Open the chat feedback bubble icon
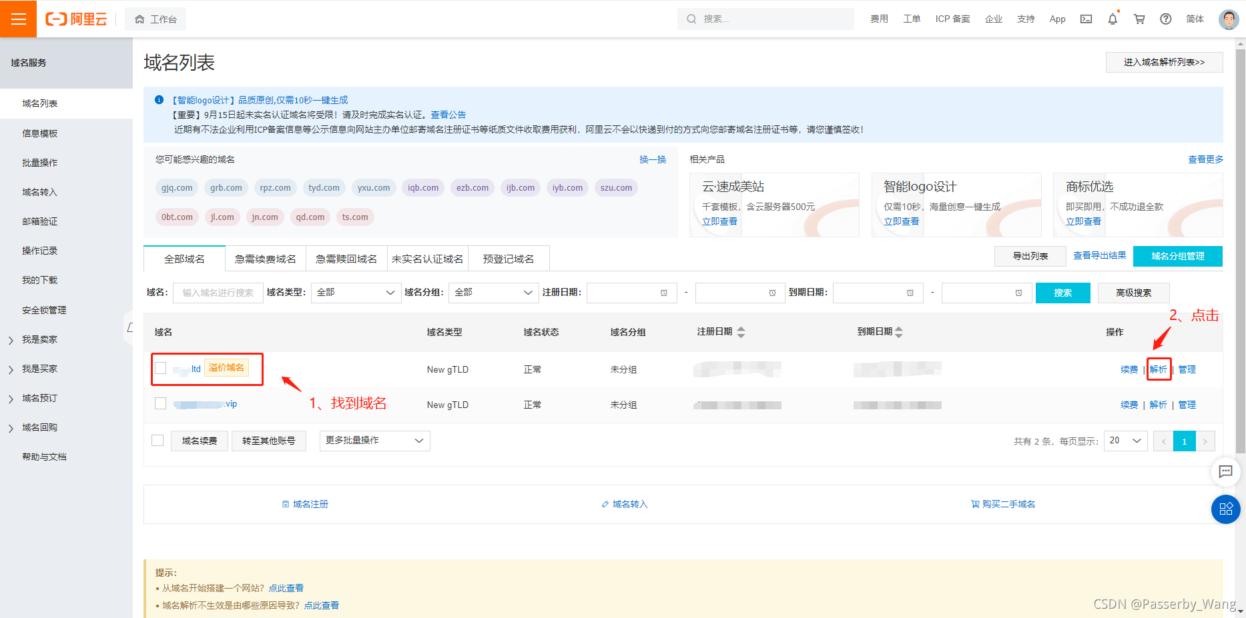 1225,472
